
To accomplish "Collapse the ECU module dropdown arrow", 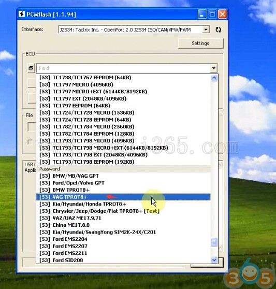I will tap(213, 68).
